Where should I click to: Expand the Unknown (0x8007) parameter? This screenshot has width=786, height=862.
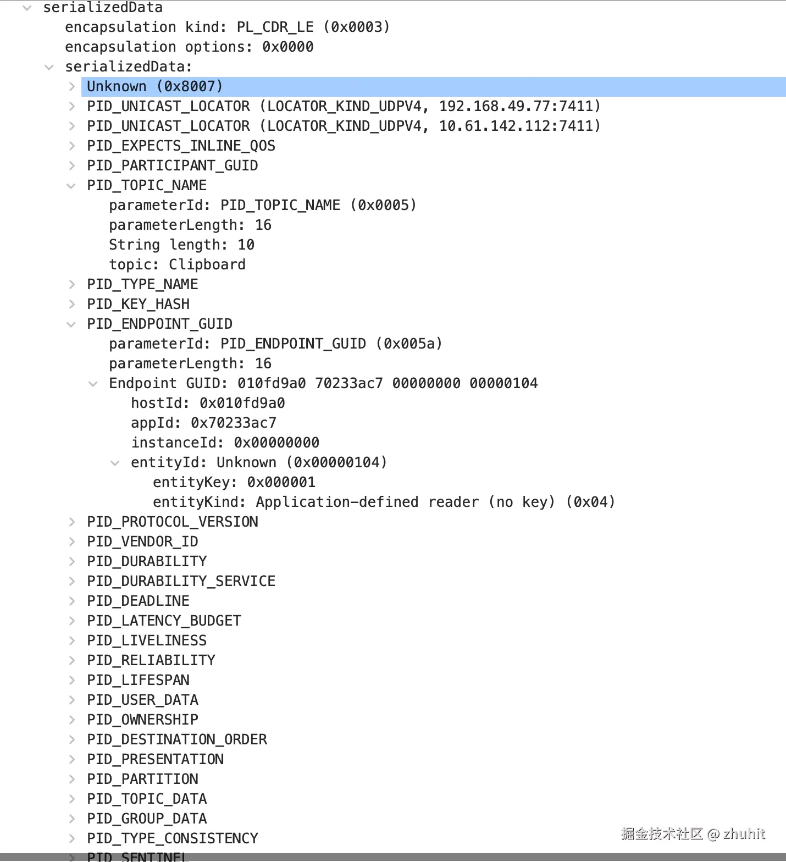tap(71, 87)
